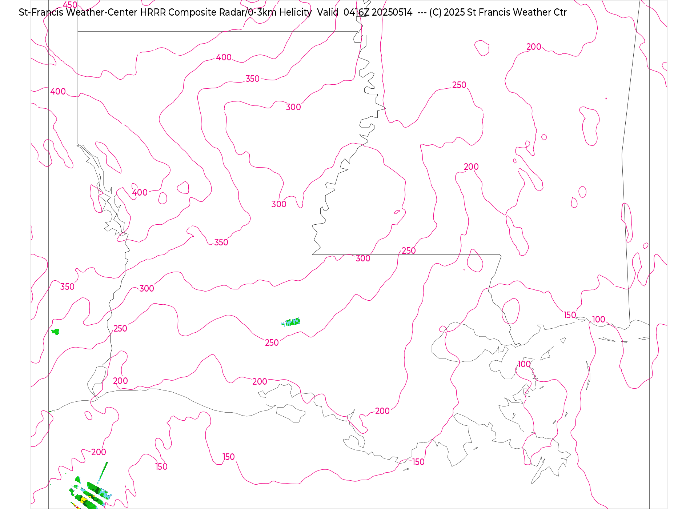
Task: Click the "(C) 2025 St Francis Weather Ctr" copyright
Action: point(498,12)
